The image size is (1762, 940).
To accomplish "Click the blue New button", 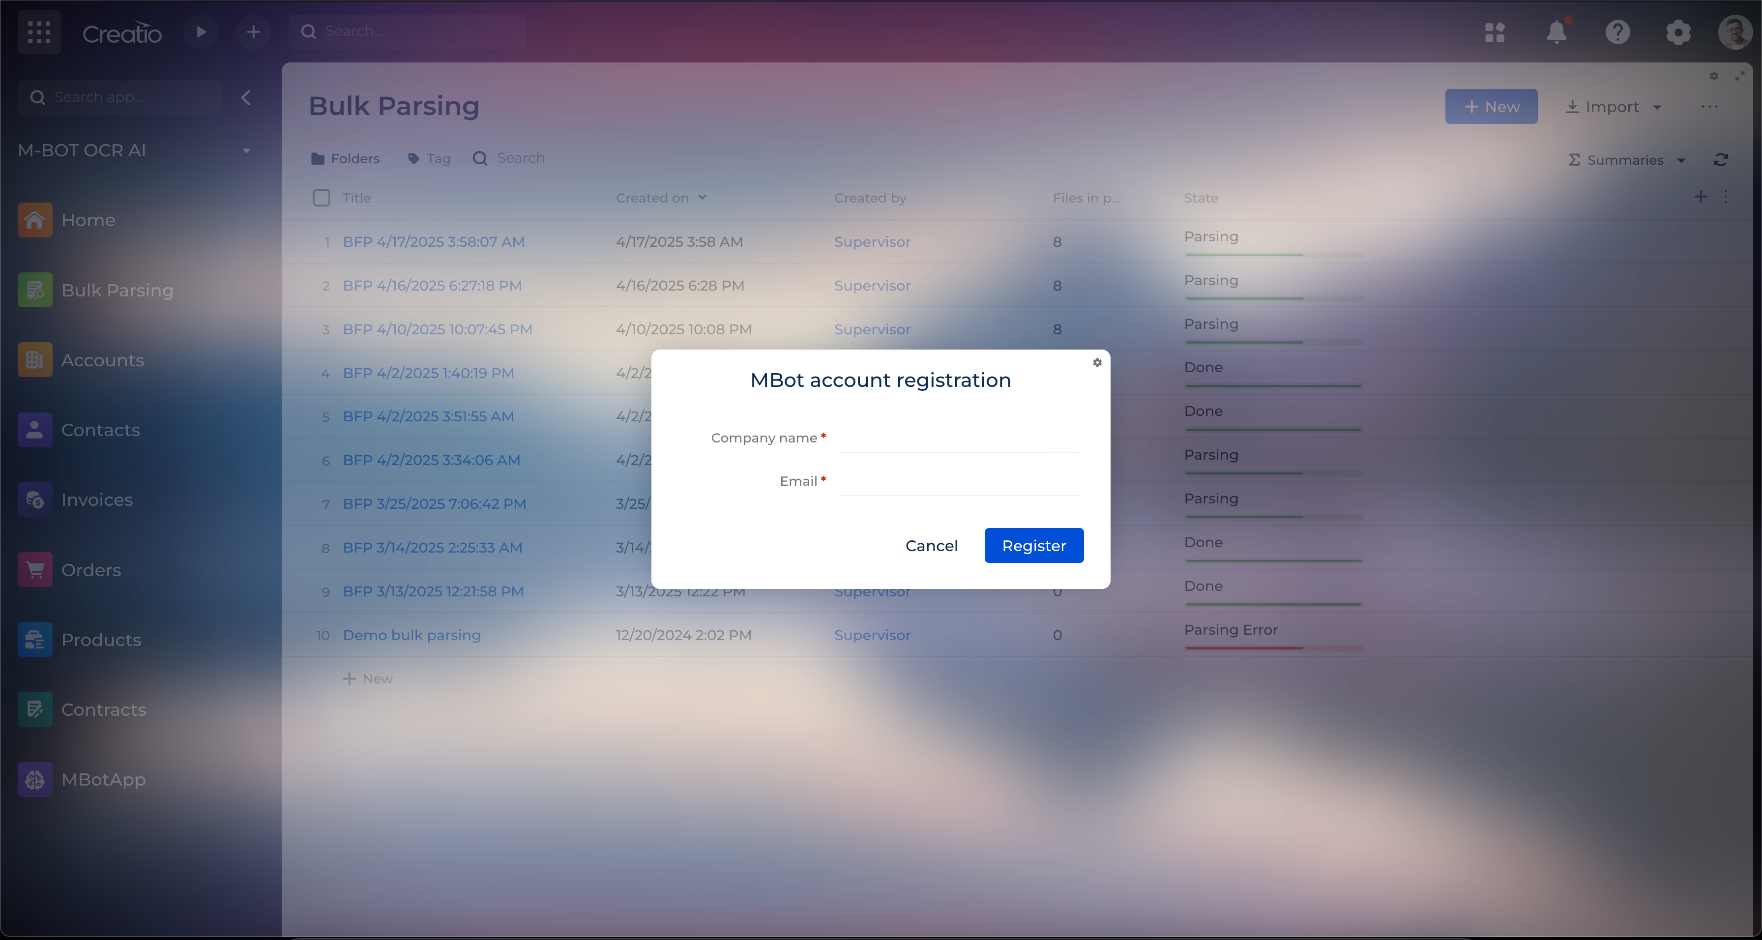I will (x=1491, y=107).
